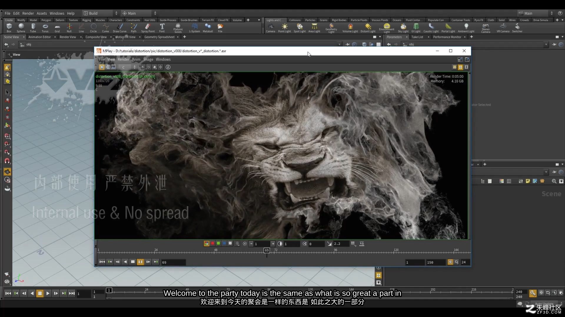Image resolution: width=565 pixels, height=317 pixels.
Task: Open the Houdini Render menu
Action: pos(28,13)
